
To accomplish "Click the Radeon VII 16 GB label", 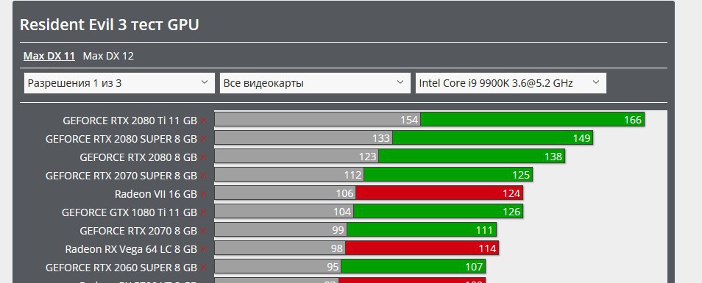I will pos(156,194).
